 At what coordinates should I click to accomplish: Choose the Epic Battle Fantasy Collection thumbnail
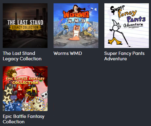pyautogui.click(x=25, y=88)
